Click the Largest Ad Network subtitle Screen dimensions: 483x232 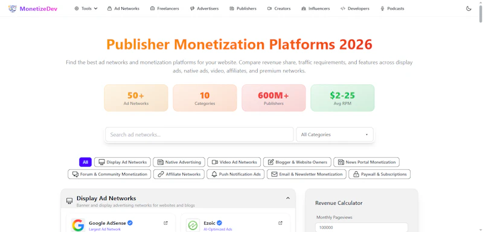point(104,229)
